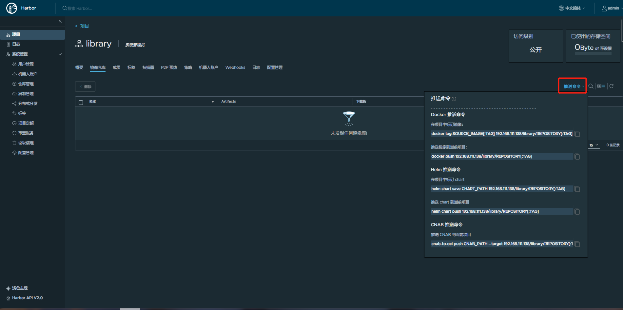
Task: Click the 名称 column filter icon
Action: (x=213, y=102)
